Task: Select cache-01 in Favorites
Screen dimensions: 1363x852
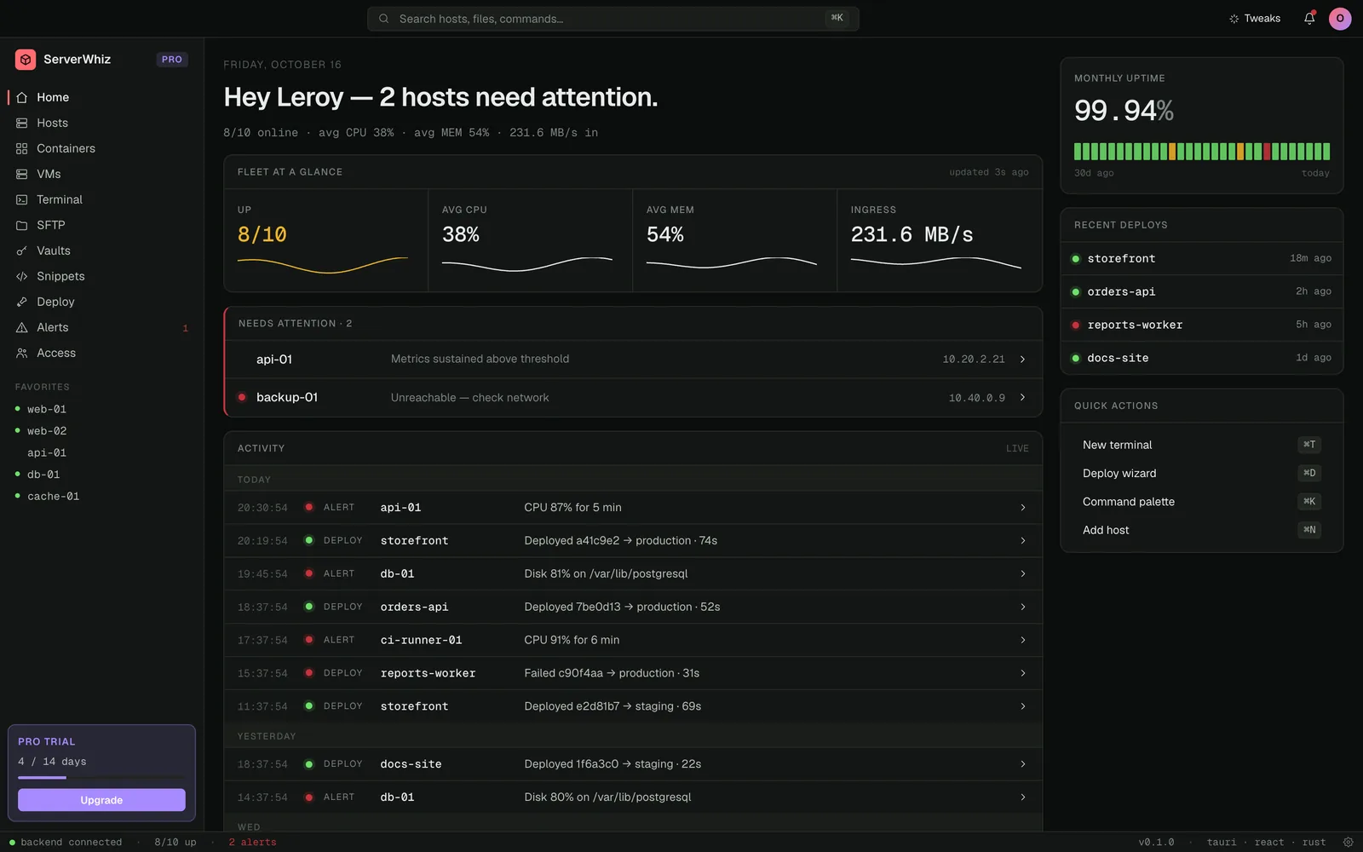Action: coord(101,496)
